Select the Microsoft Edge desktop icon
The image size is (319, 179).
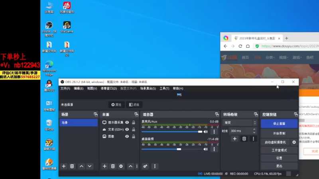tap(49, 68)
